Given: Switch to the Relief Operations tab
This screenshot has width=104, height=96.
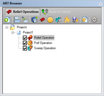Looking at the screenshot, I should (23, 12).
